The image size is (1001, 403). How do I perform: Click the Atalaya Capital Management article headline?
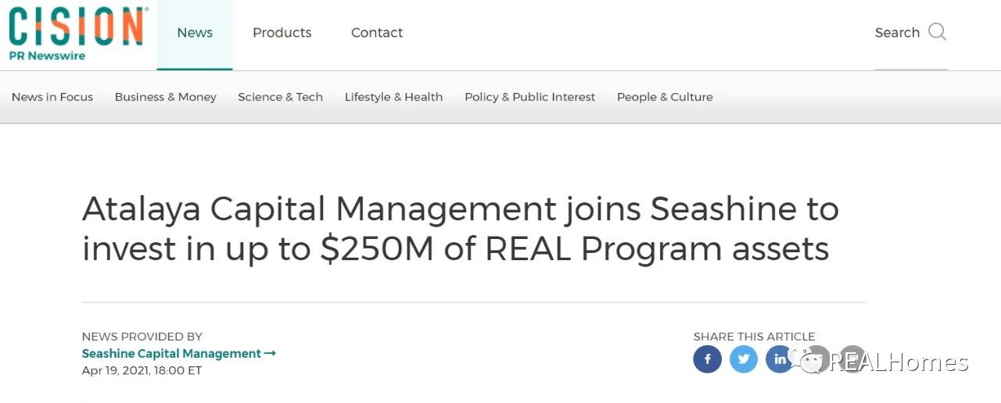click(x=461, y=229)
